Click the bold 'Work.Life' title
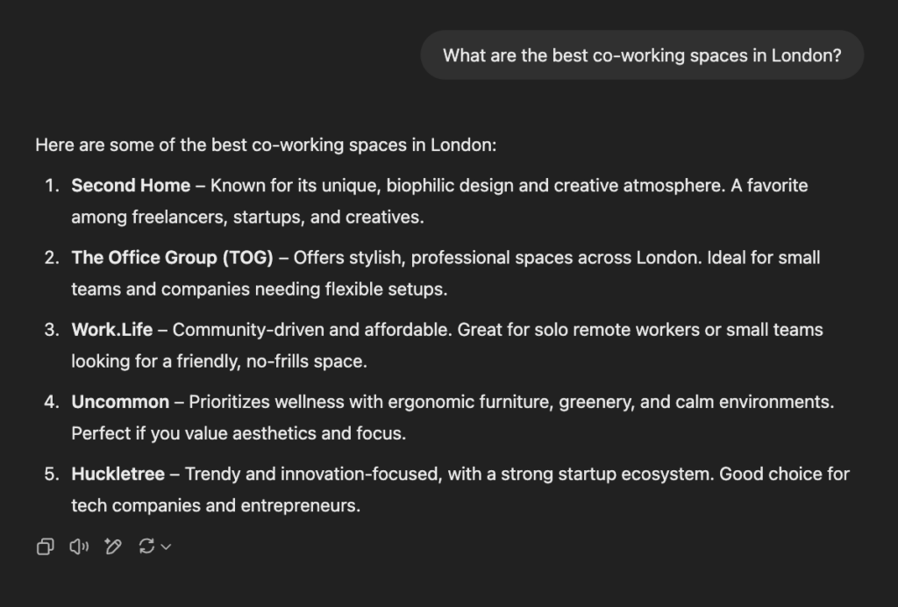 [x=112, y=330]
